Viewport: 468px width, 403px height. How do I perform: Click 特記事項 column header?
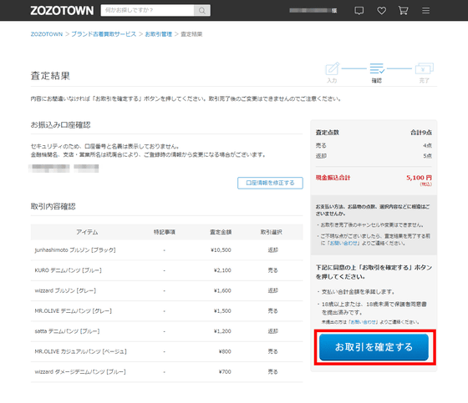coord(165,232)
